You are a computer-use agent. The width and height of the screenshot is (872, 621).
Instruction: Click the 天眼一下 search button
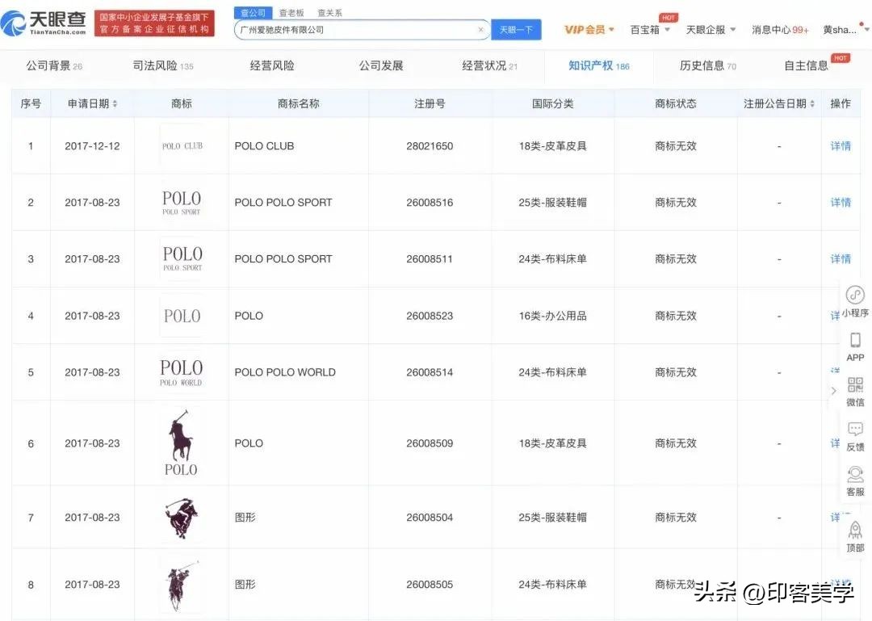[516, 28]
